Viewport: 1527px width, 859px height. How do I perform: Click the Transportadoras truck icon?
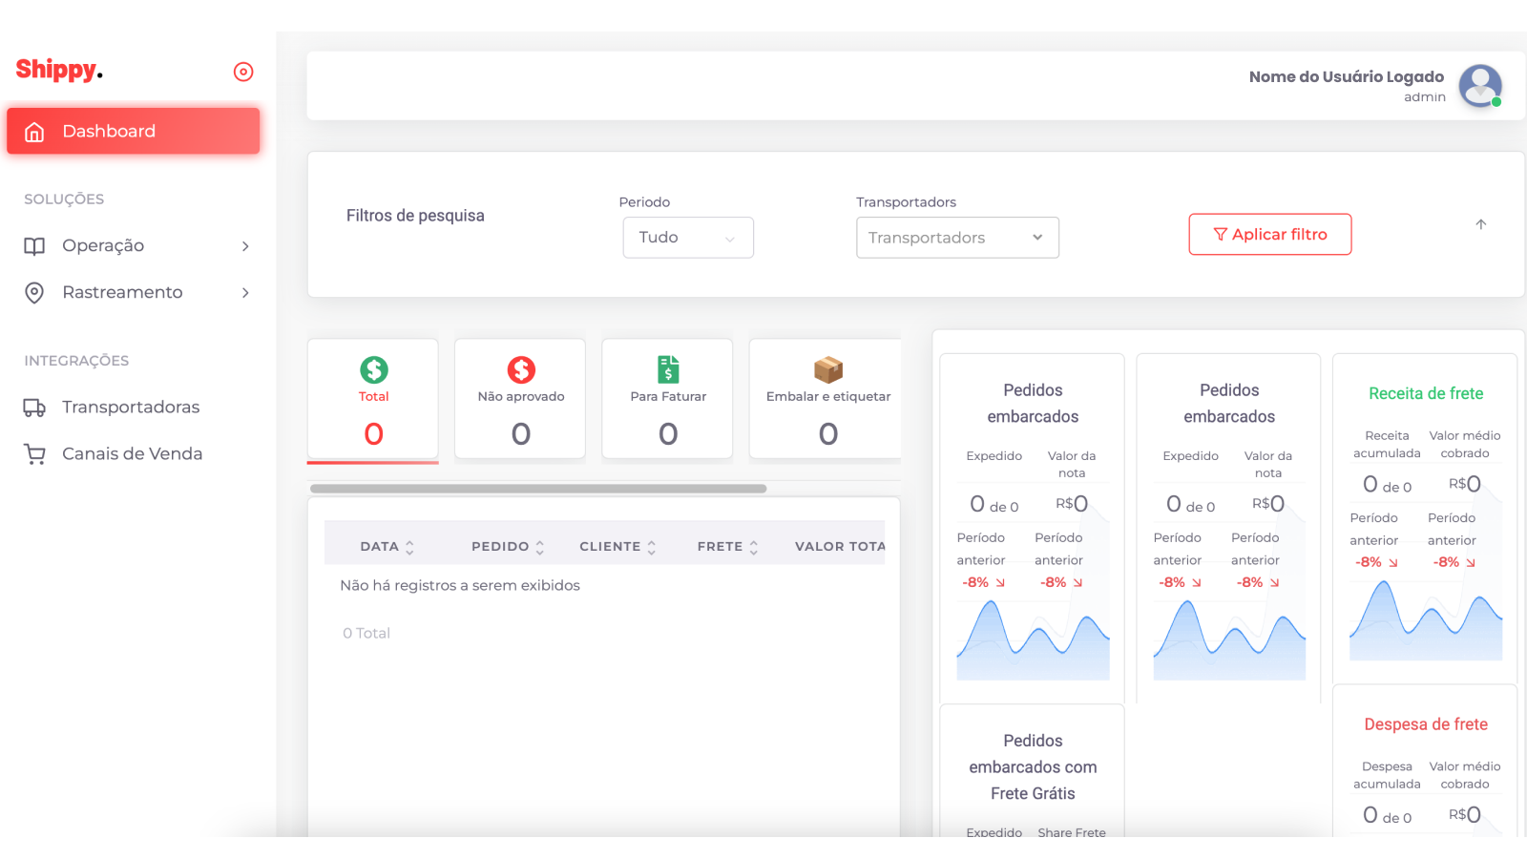(34, 407)
